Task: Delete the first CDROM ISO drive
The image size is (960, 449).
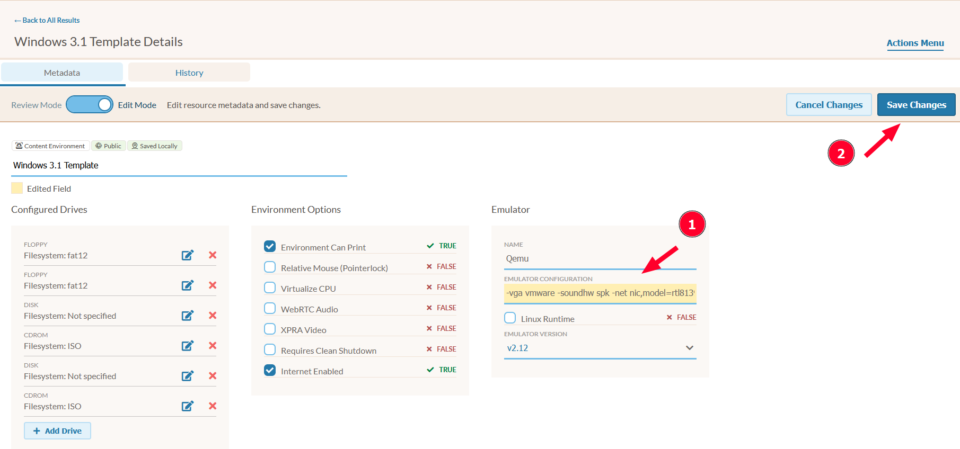Action: (x=213, y=346)
